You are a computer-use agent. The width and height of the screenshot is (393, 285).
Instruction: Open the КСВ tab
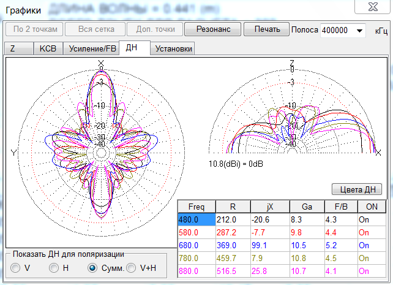tap(47, 49)
